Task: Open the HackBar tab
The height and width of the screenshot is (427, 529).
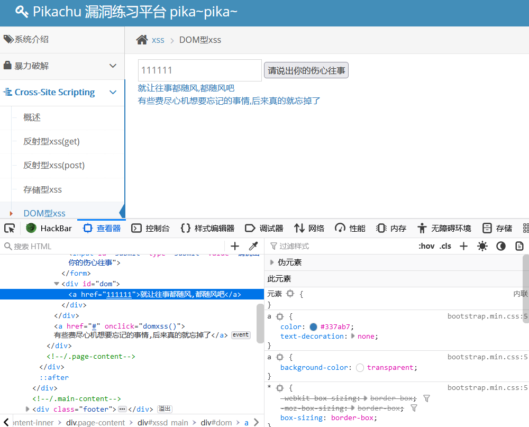Action: 49,229
